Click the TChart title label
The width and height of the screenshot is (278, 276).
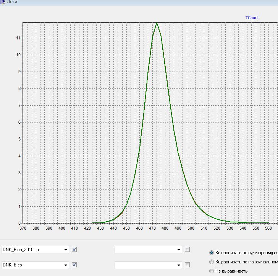pos(252,18)
